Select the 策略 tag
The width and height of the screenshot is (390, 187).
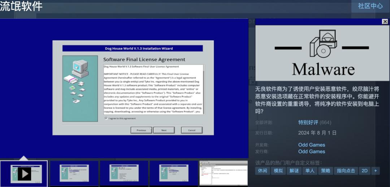click(326, 171)
